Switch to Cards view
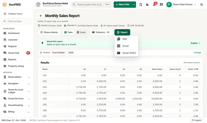Image resolution: width=207 pixels, height=123 pixels. 81,32
